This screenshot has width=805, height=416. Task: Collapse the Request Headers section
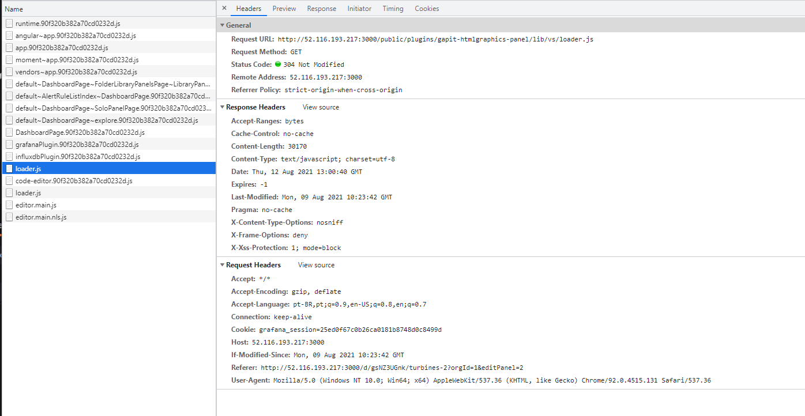(x=222, y=264)
